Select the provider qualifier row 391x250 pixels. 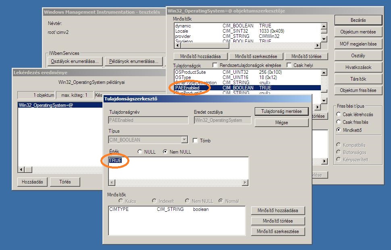[247, 36]
